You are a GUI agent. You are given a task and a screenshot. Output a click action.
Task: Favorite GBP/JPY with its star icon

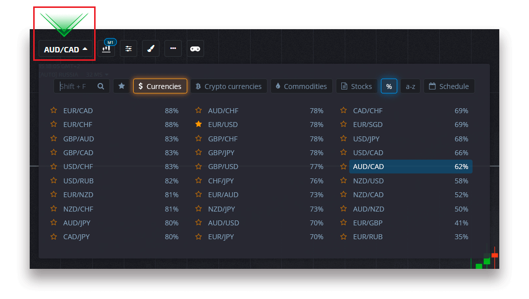[198, 153]
